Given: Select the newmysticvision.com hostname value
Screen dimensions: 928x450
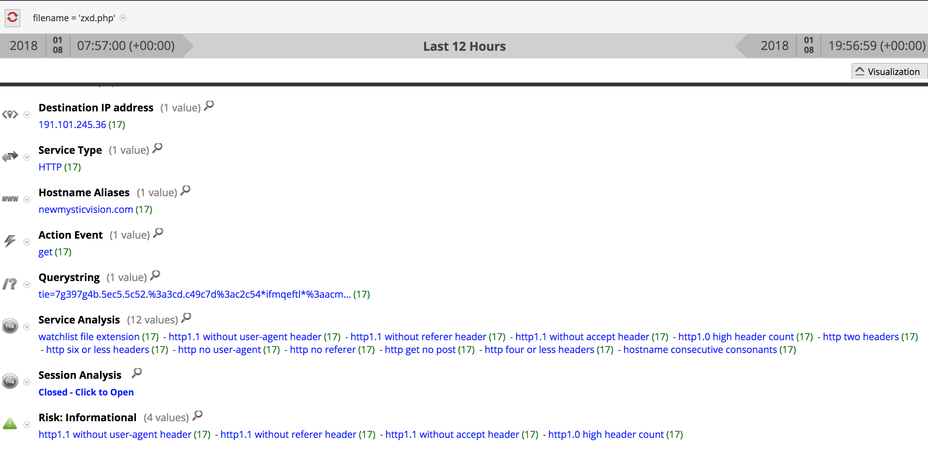Looking at the screenshot, I should pyautogui.click(x=85, y=209).
